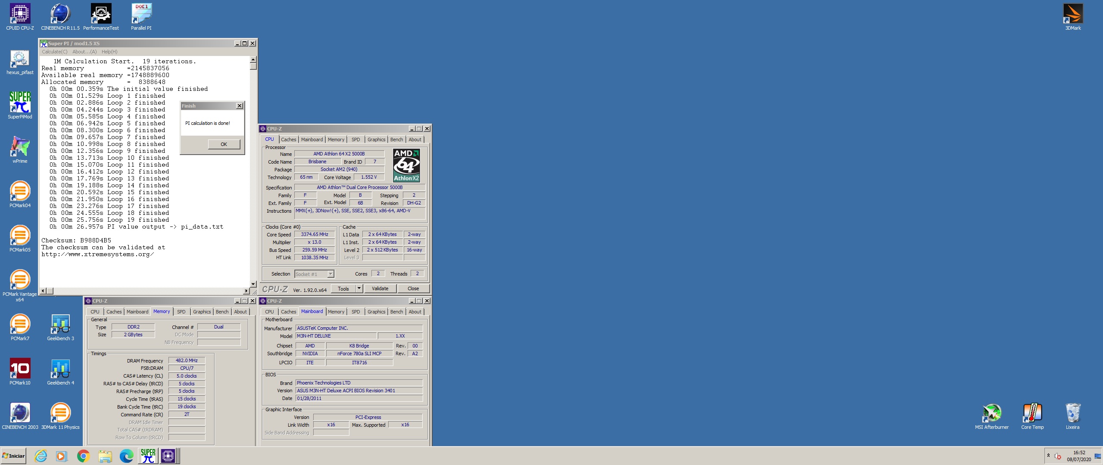Launch the PCMark10 desktop icon

click(x=20, y=372)
